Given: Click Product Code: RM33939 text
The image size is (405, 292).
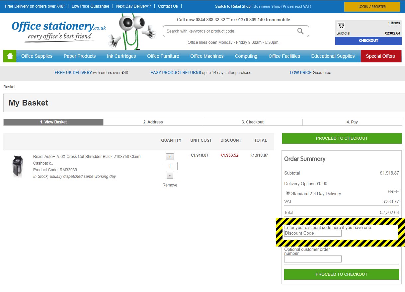Looking at the screenshot, I should point(55,170).
